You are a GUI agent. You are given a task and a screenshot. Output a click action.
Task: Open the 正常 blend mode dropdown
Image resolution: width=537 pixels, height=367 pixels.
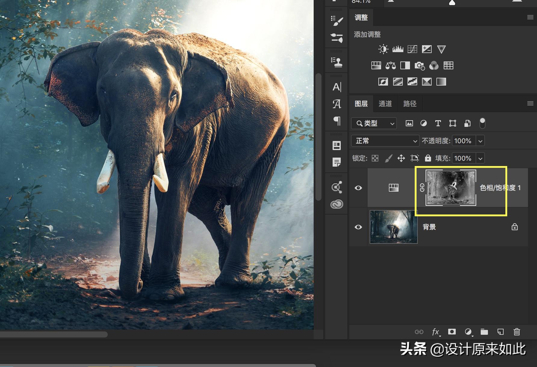point(385,141)
